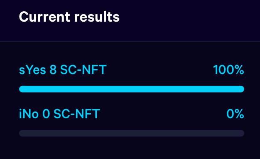Click the number 8 in the Yes row

click(53, 70)
